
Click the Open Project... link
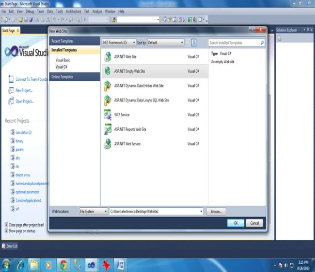[x=25, y=101]
